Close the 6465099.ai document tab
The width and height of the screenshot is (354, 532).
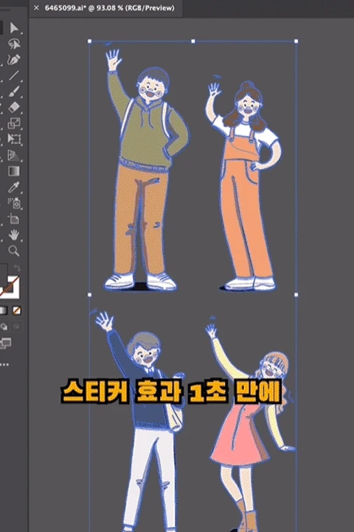(x=36, y=8)
